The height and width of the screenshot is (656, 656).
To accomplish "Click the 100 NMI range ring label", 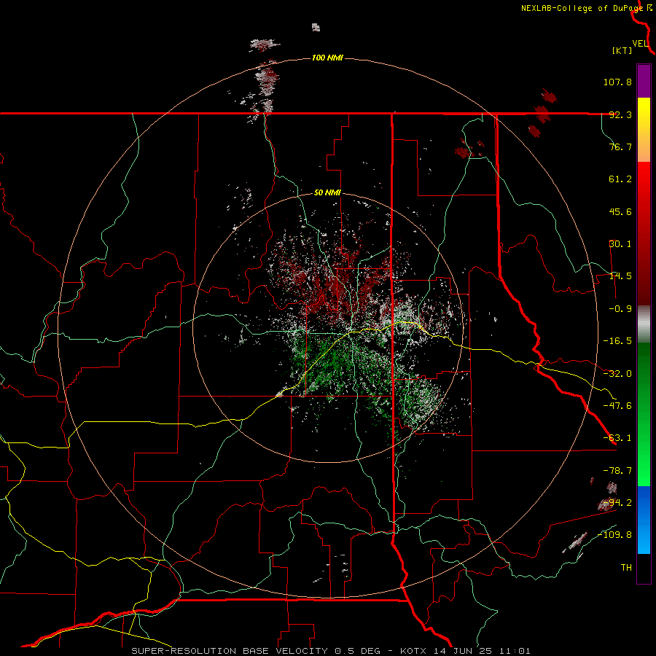I will pos(327,58).
